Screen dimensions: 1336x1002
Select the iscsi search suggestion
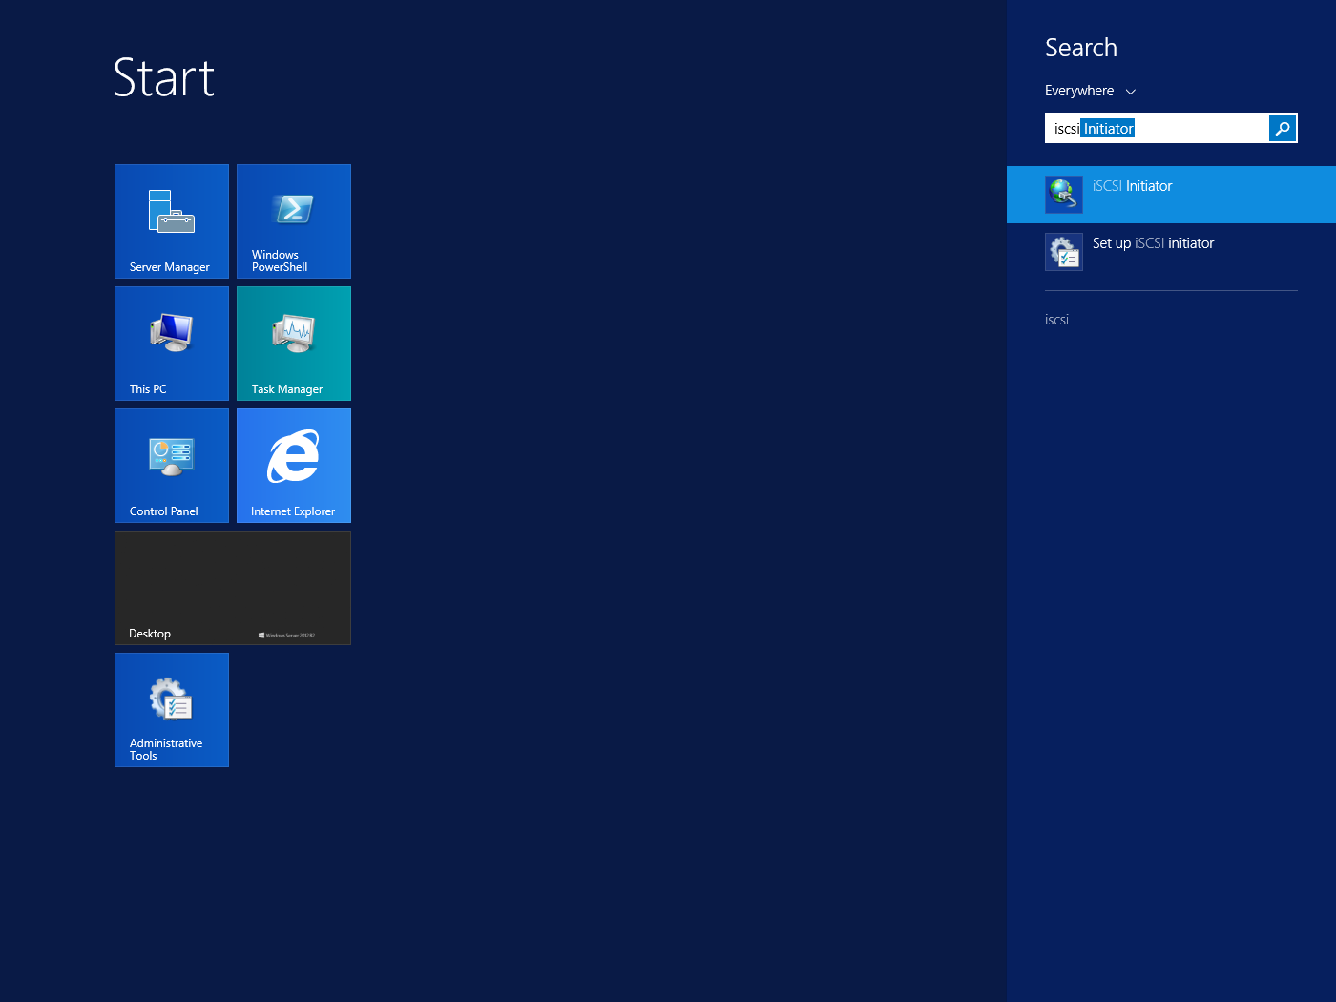[1056, 320]
